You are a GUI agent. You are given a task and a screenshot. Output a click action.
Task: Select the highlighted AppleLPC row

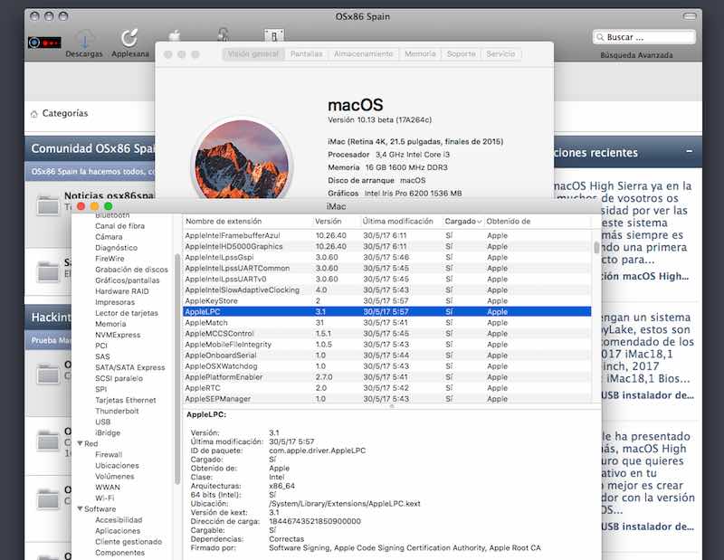[x=387, y=311]
